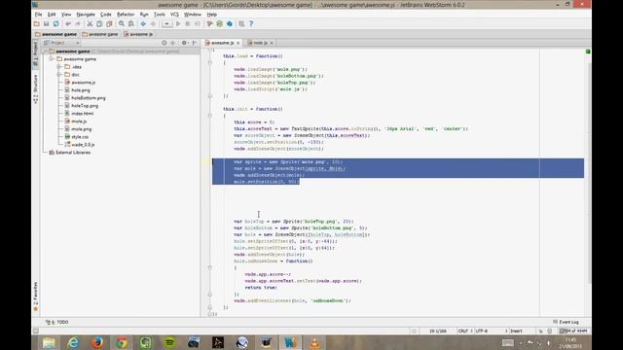Click the Project Structure toolbar icon
The height and width of the screenshot is (350, 623).
(x=210, y=23)
